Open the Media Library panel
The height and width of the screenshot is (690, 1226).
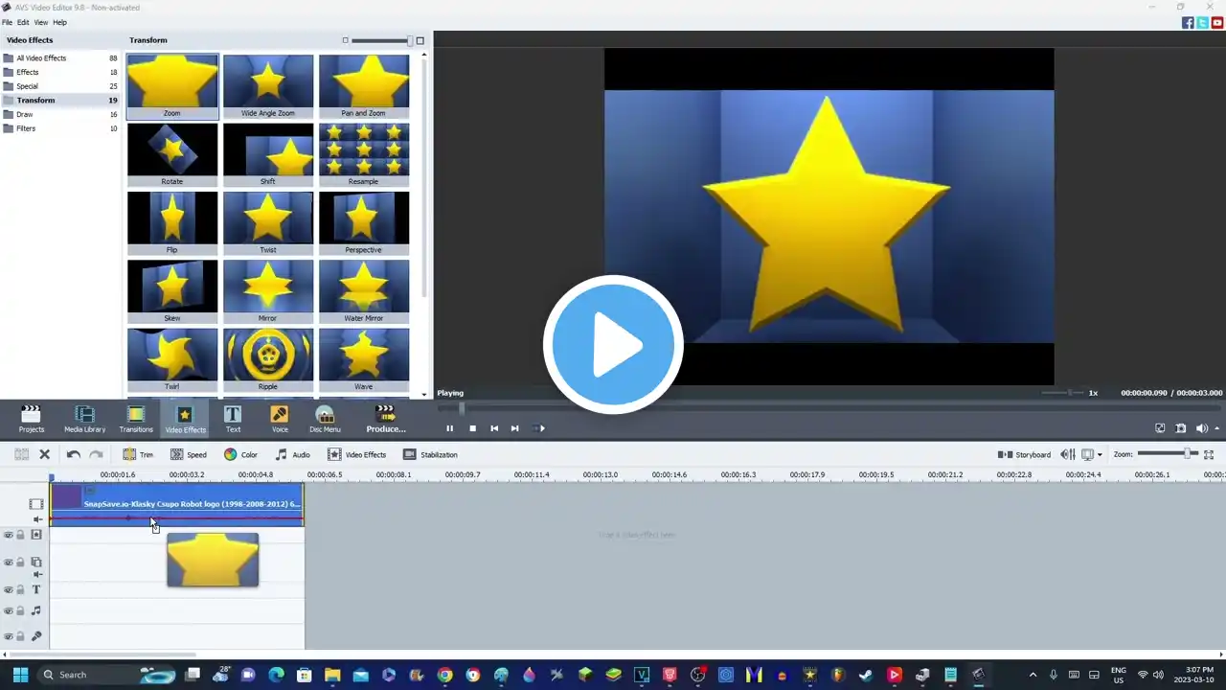pos(84,419)
